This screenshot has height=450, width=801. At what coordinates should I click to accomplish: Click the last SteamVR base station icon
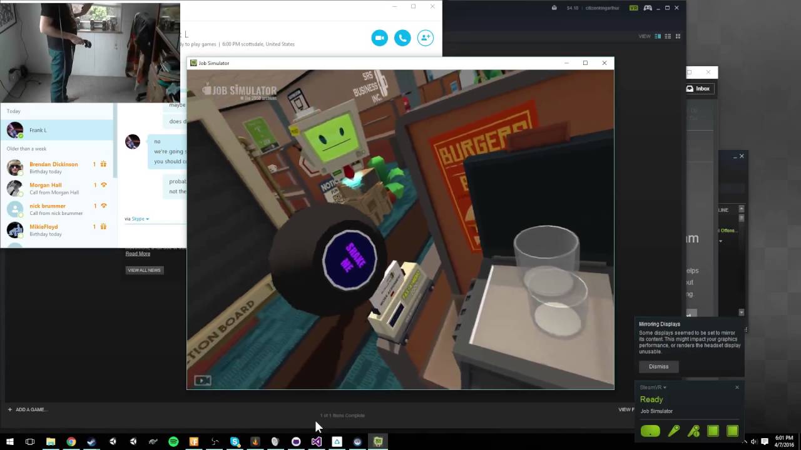click(732, 431)
